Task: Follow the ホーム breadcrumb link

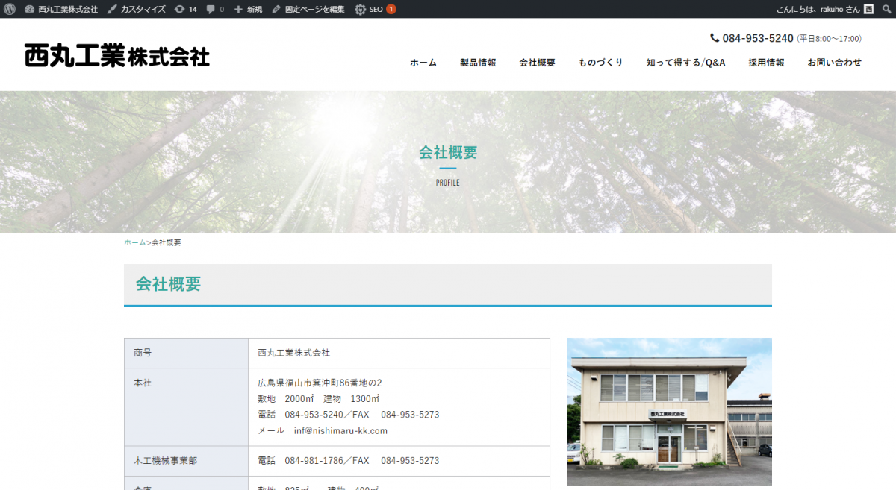Action: pyautogui.click(x=135, y=242)
